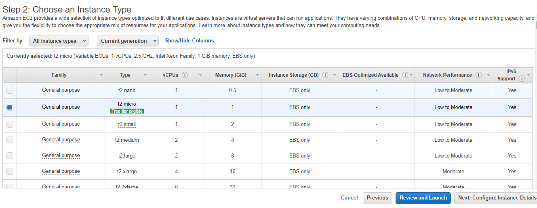Click General purpose in t2.medium row
The width and height of the screenshot is (537, 208).
click(61, 140)
